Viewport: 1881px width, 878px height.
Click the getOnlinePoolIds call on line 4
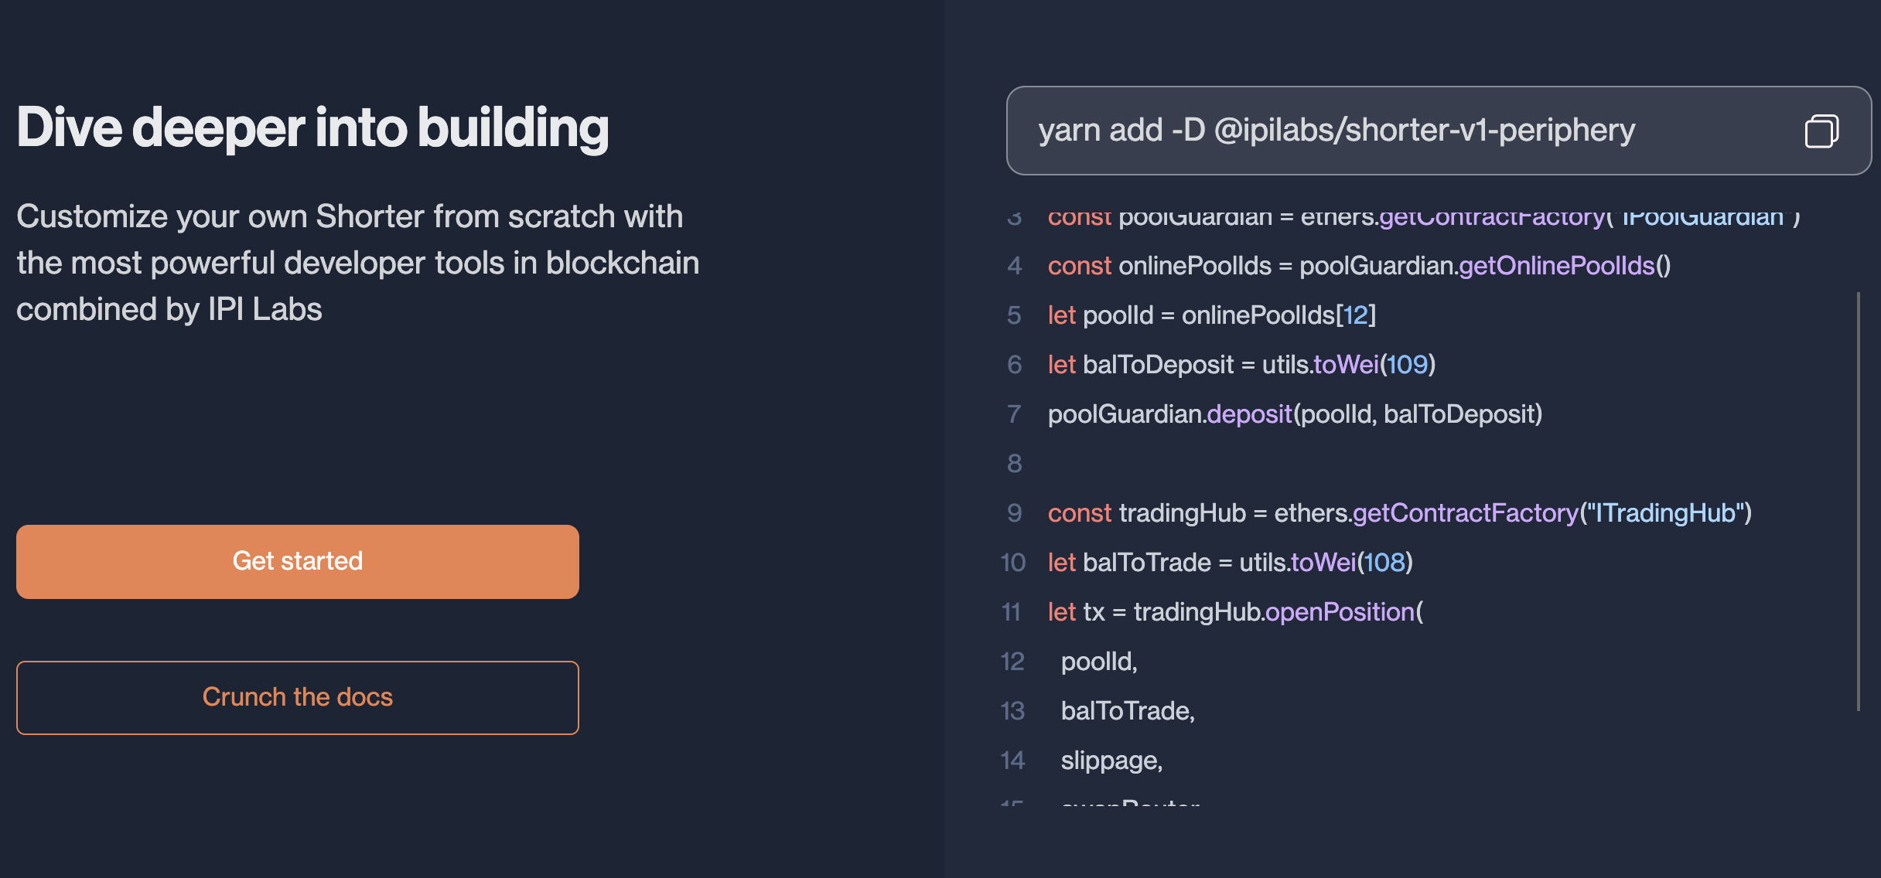click(1564, 266)
